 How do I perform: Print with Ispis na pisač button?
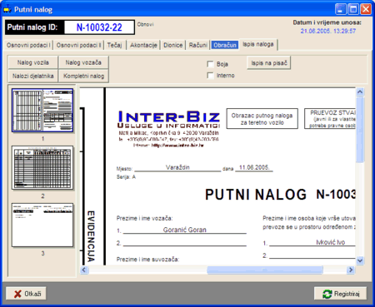[x=269, y=63]
